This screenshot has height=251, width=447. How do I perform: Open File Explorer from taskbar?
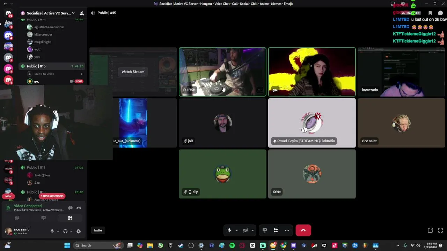(x=150, y=245)
